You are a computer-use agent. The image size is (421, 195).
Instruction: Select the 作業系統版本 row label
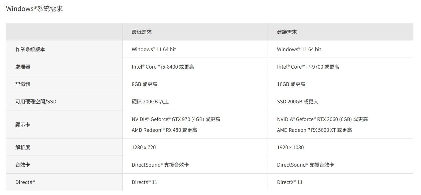pyautogui.click(x=30, y=49)
